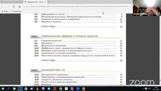
Task: Open the Авиабилеты bookmark
Action: [16, 11]
